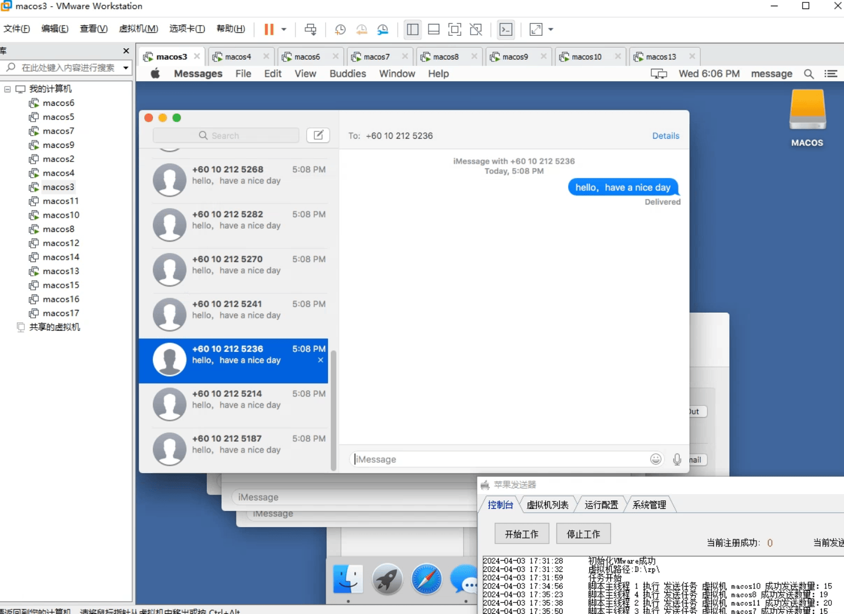Open the Notification Center list icon

tap(831, 74)
